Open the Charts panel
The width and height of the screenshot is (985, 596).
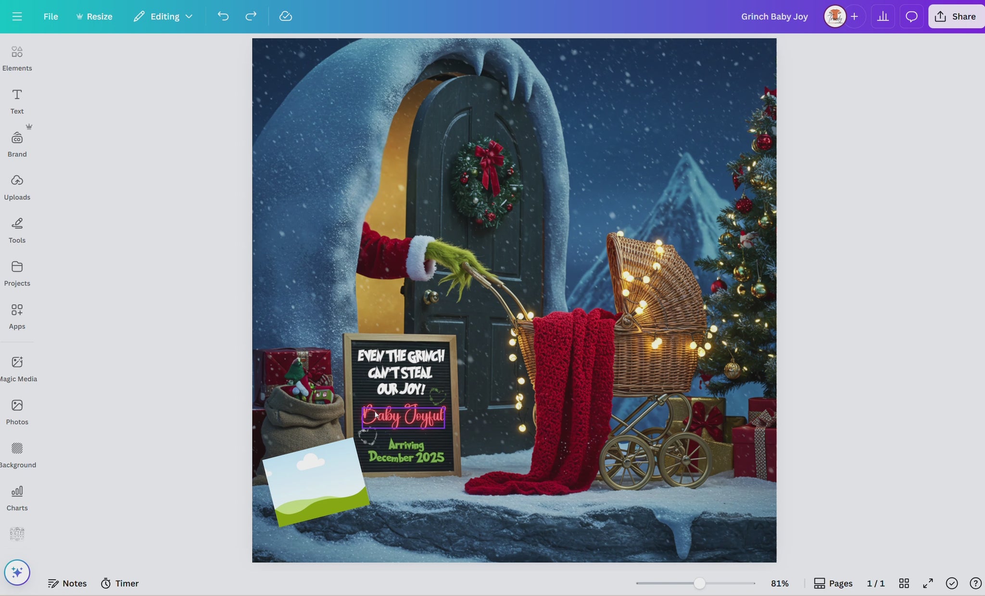coord(17,498)
